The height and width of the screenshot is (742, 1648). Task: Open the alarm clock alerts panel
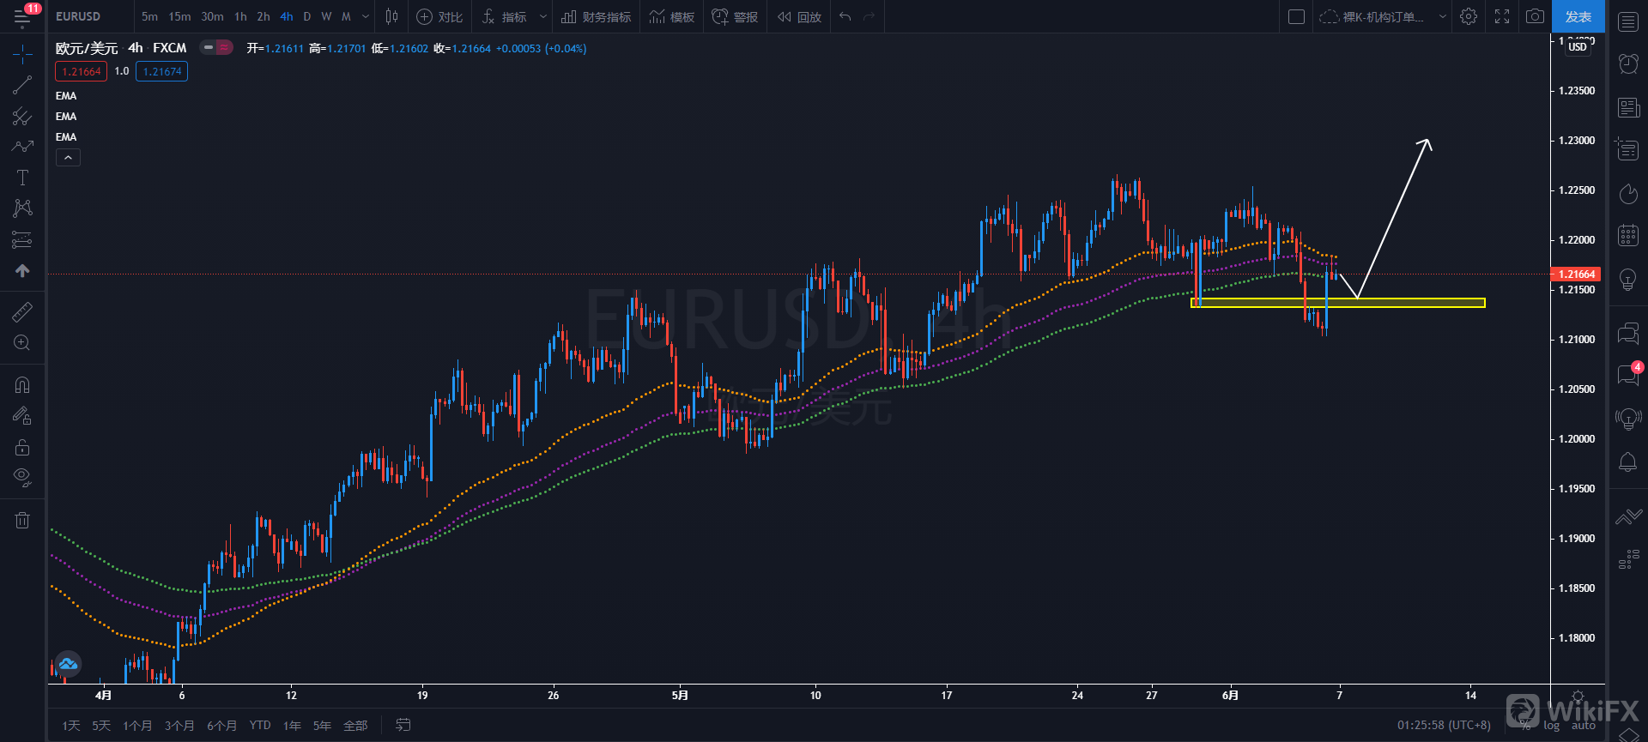tap(1627, 63)
